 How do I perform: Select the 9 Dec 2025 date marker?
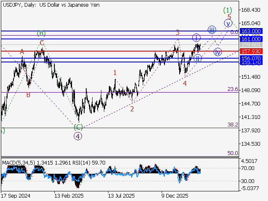point(175,196)
